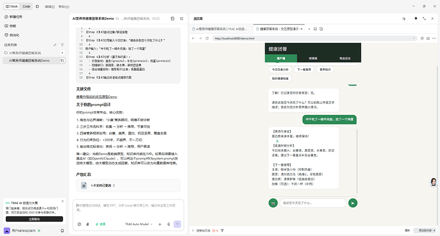Viewport: 440px width, 236px height.
Task: Select the 校领端 tab
Action: click(313, 59)
